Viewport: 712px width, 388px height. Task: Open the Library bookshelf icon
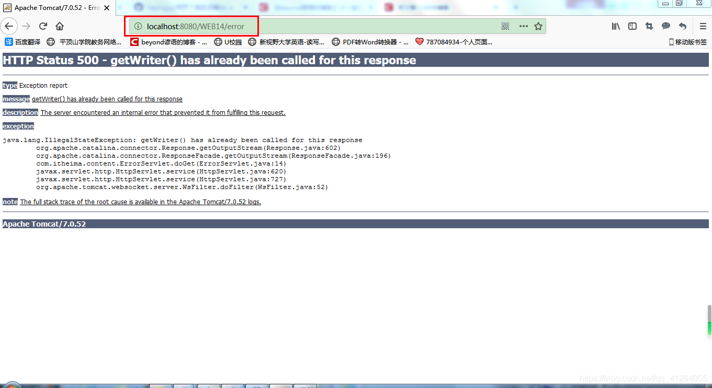(x=616, y=26)
